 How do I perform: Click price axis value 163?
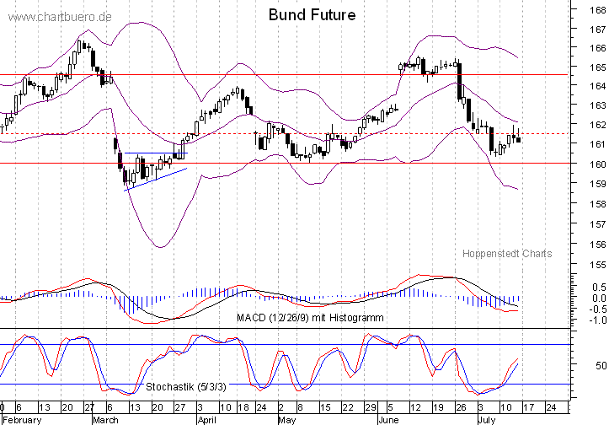tap(598, 105)
